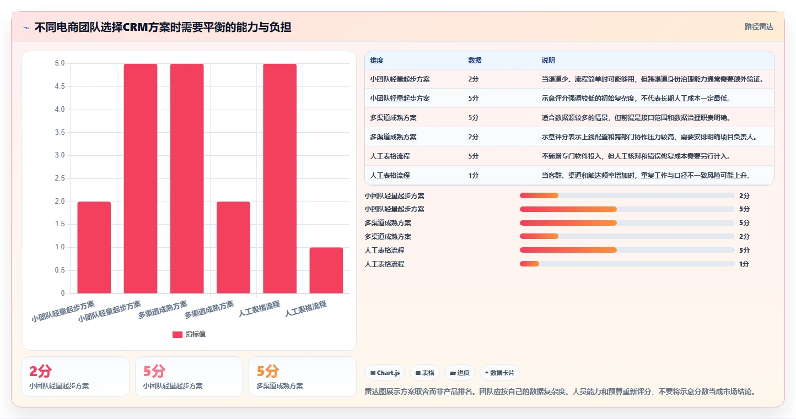
Task: Click the 维度 column header
Action: 377,60
